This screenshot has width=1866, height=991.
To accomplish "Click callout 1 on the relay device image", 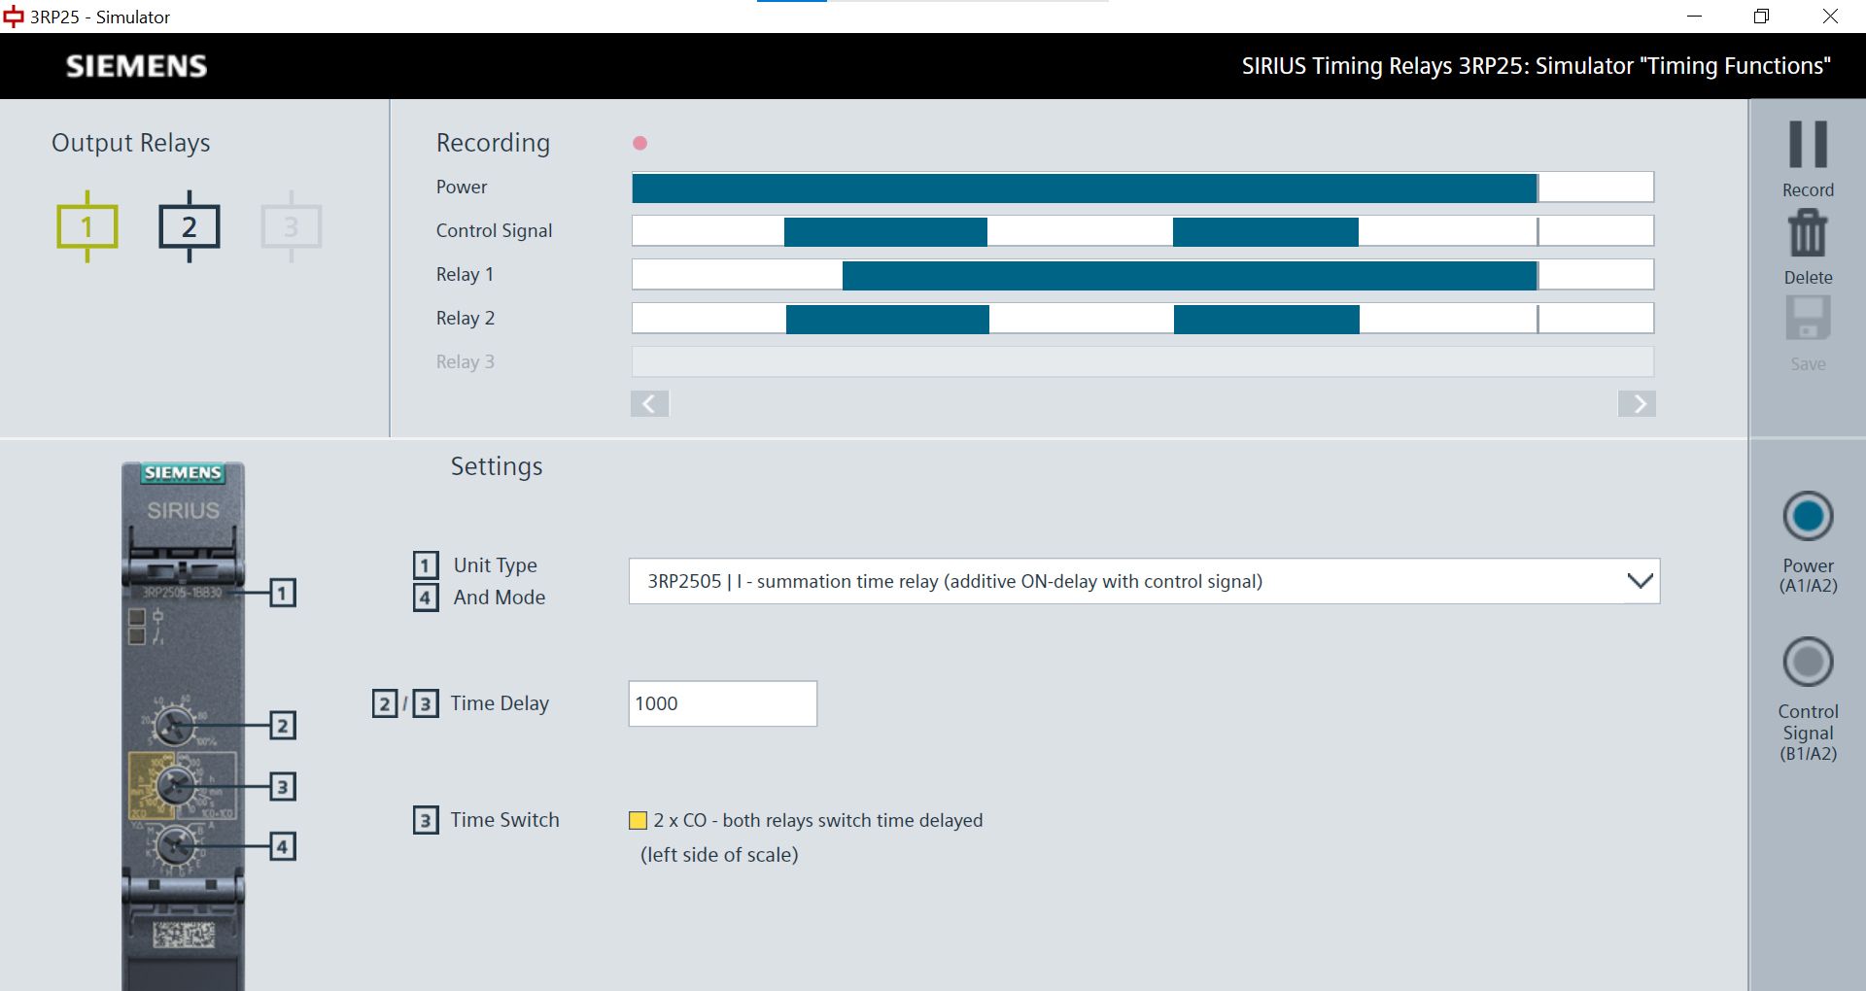I will click(x=282, y=593).
